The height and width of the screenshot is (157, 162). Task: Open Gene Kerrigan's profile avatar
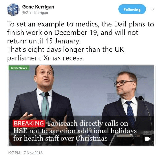coord(13,10)
